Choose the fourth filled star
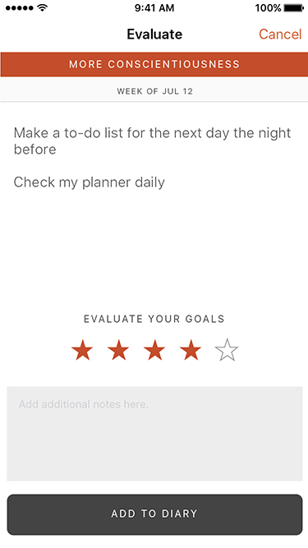The height and width of the screenshot is (548, 308). (x=191, y=350)
